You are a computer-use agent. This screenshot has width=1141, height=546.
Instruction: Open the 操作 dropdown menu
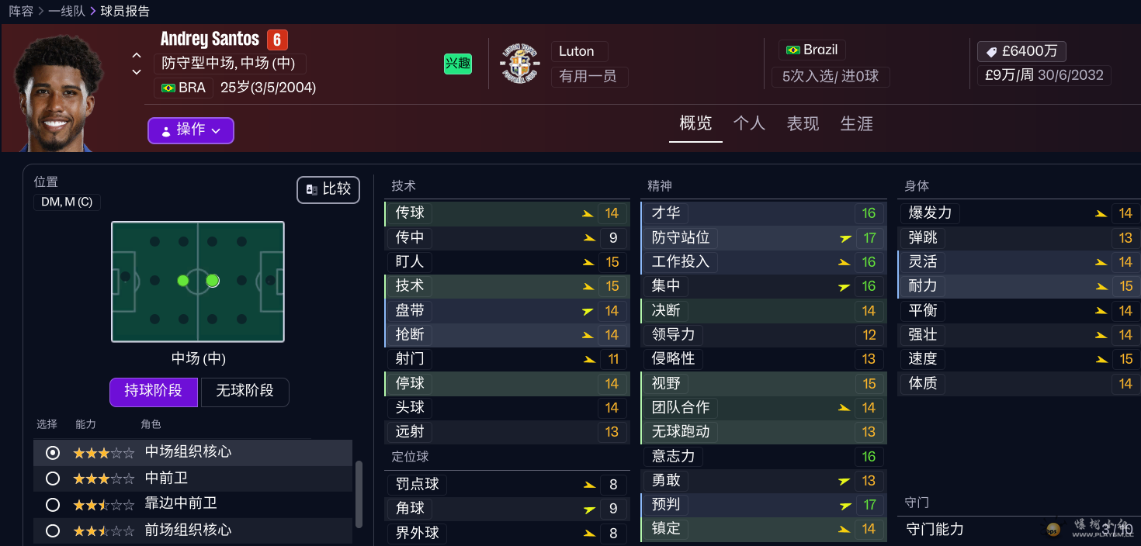tap(190, 130)
